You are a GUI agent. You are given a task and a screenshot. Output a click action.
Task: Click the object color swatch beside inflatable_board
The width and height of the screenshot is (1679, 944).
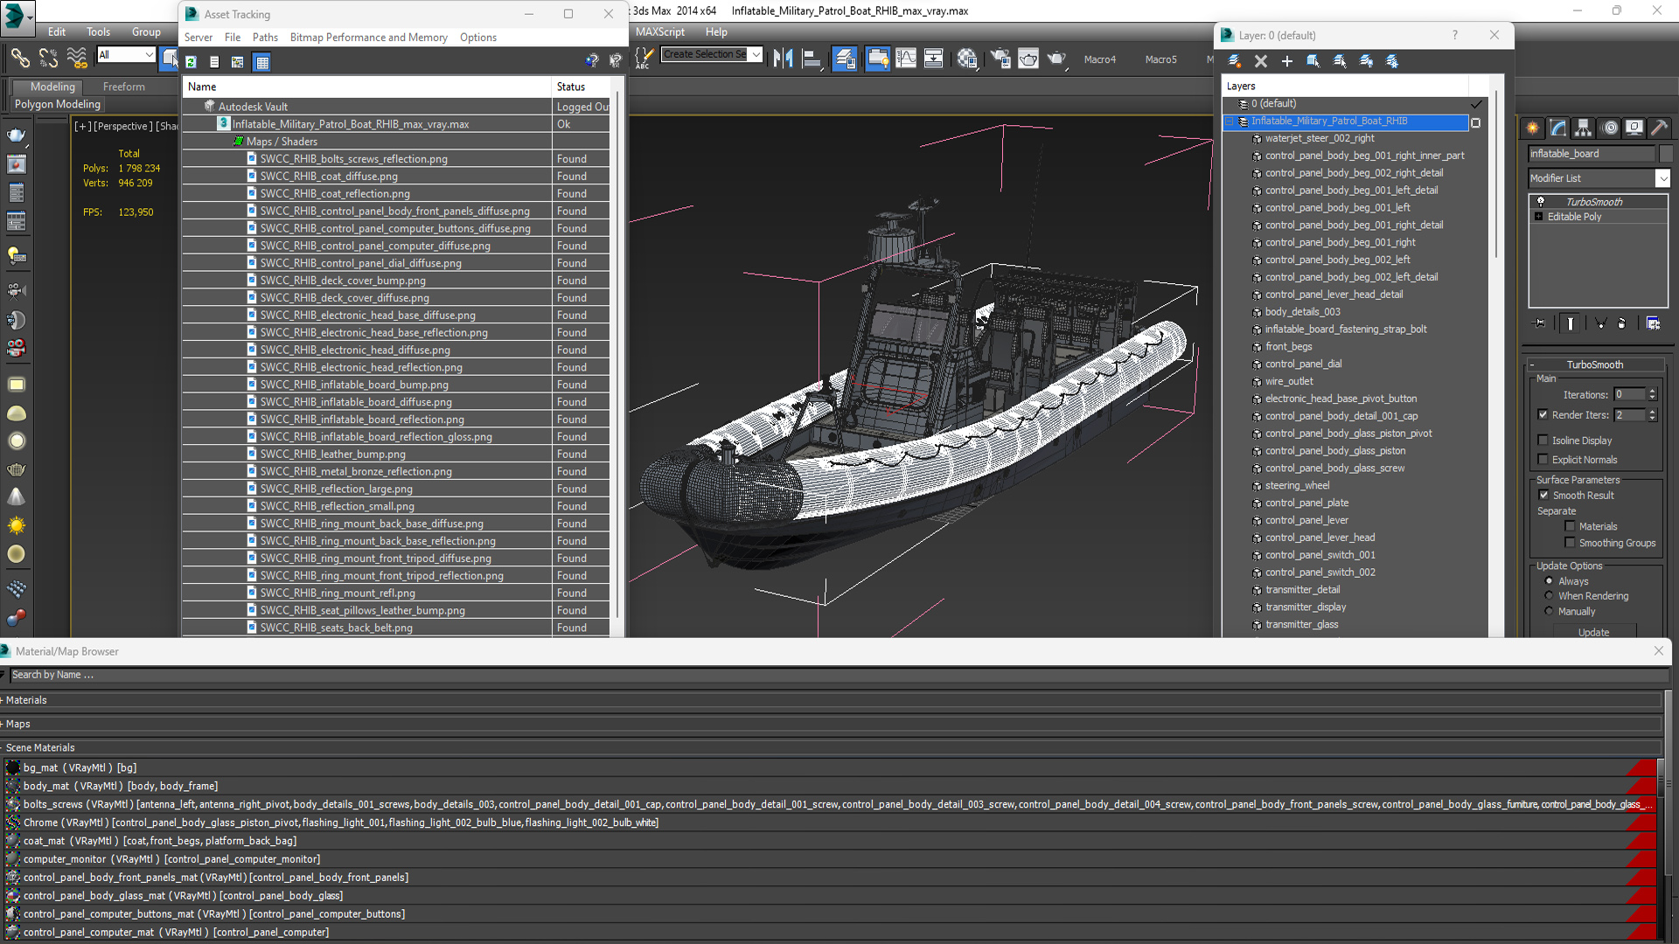coord(1665,154)
